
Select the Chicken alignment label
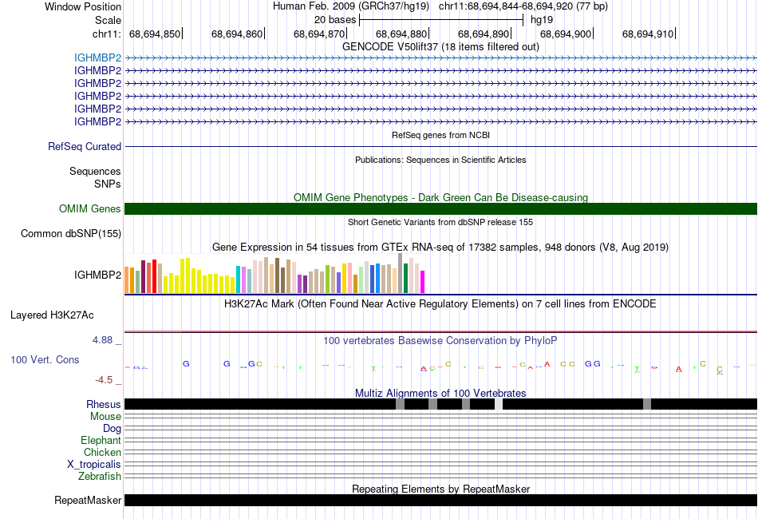[102, 452]
